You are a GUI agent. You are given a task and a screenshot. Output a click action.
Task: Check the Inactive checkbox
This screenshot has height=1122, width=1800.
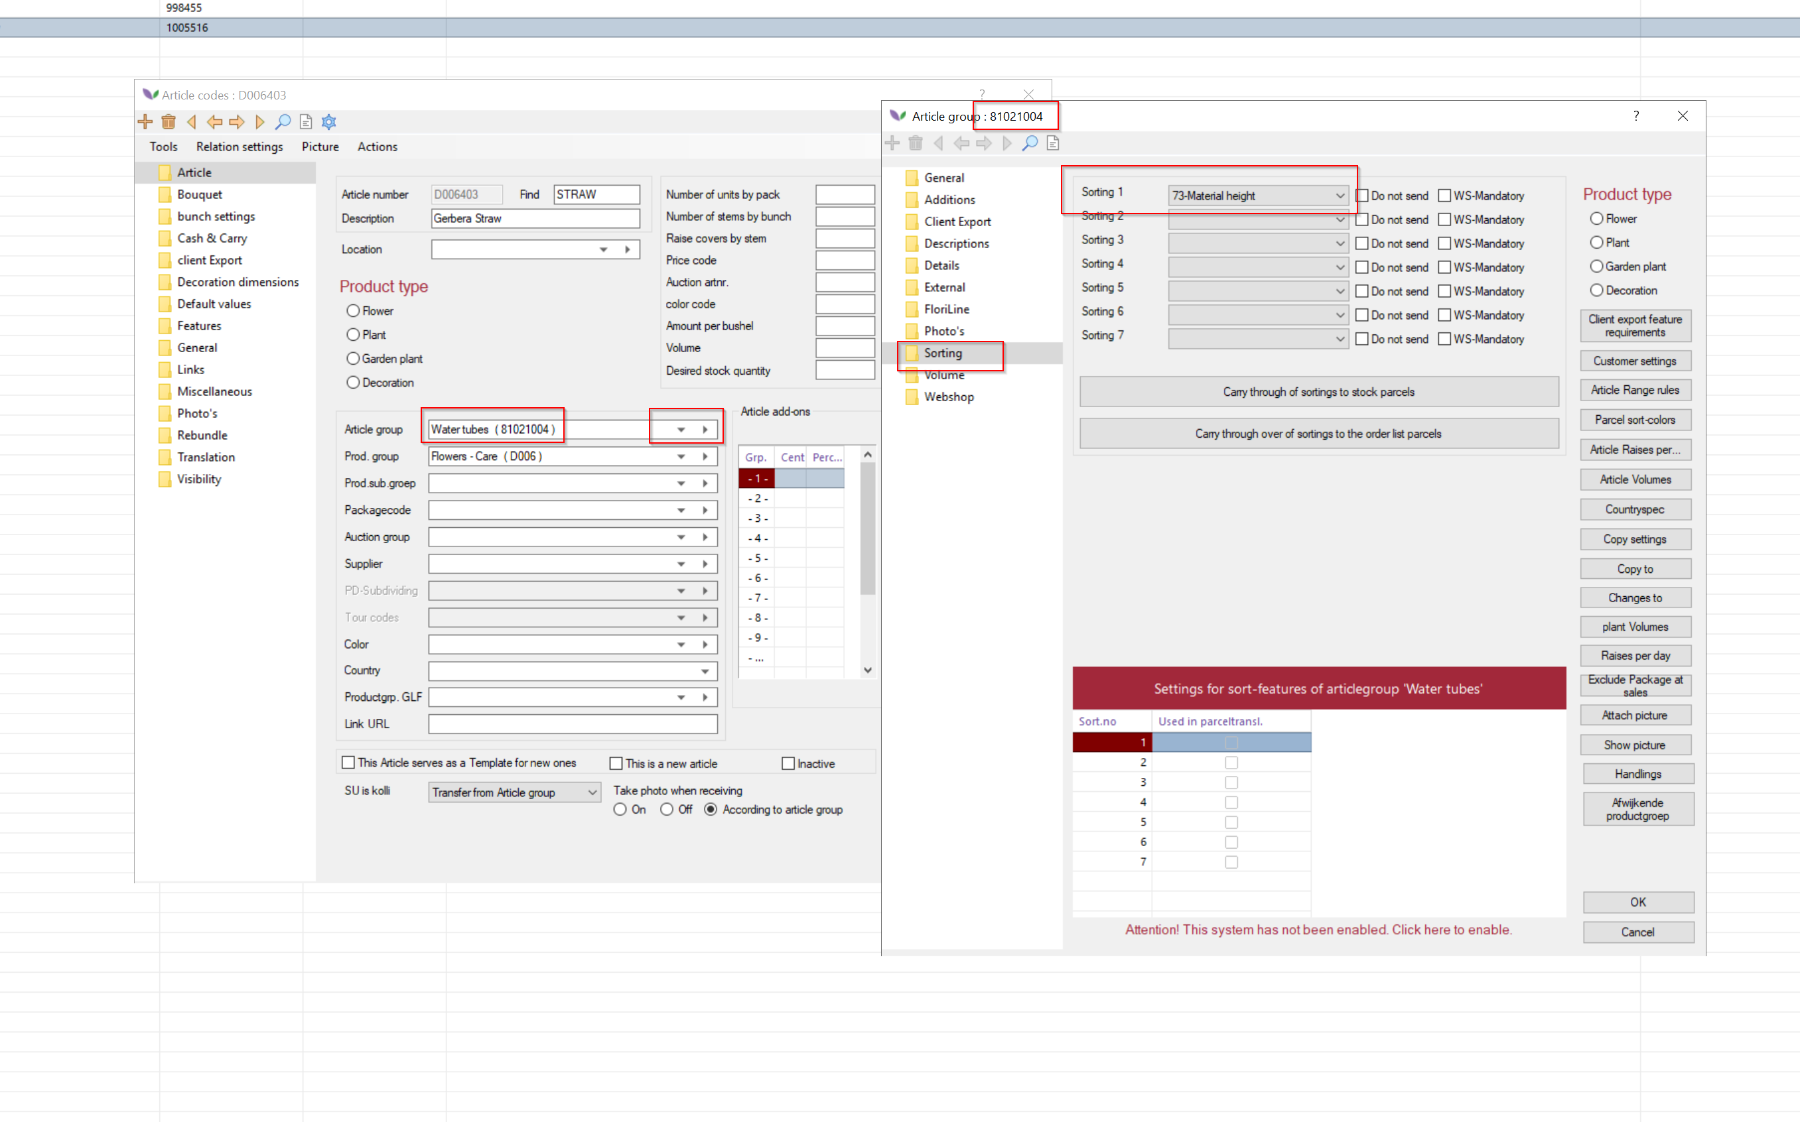788,764
